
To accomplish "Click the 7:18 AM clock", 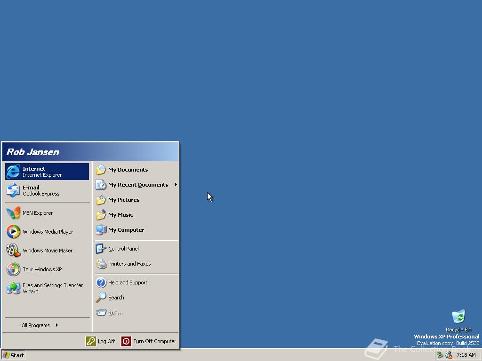I will click(466, 355).
